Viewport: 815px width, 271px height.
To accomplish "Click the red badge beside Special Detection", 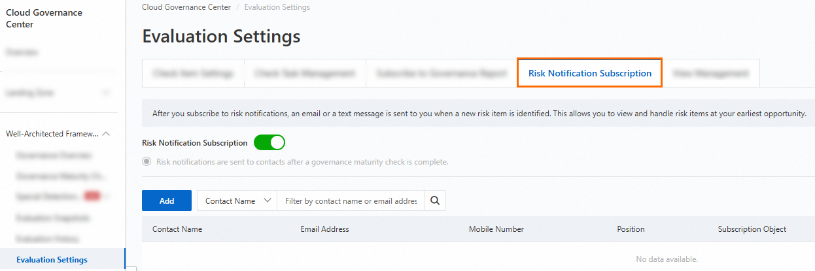I will [x=92, y=196].
